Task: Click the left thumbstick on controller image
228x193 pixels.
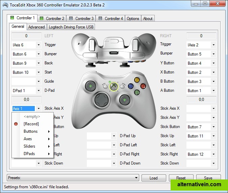Action: click(x=91, y=86)
